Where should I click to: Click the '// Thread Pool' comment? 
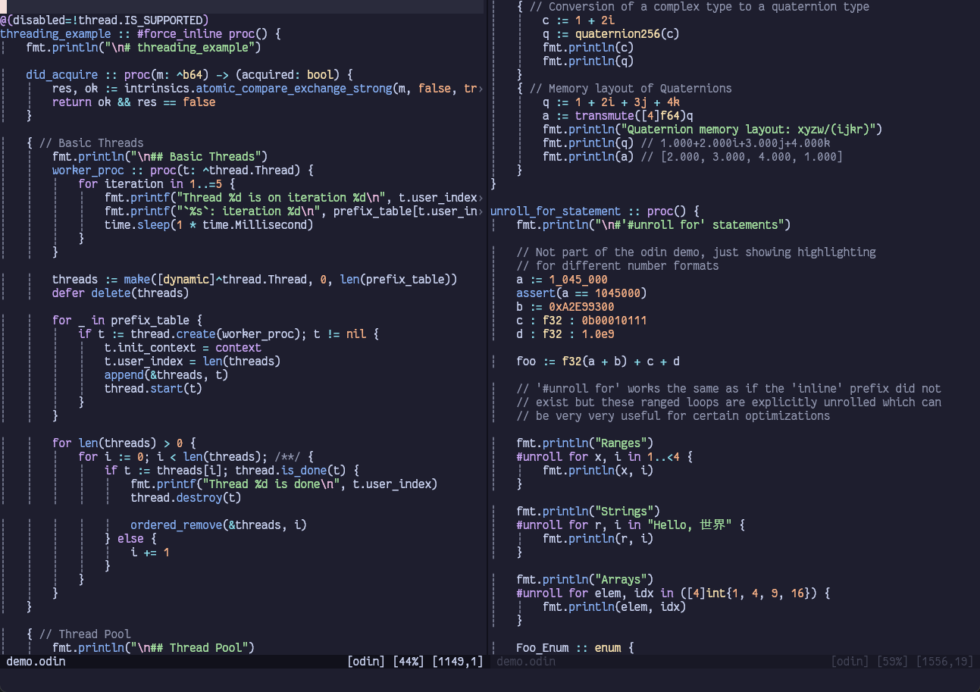(85, 634)
